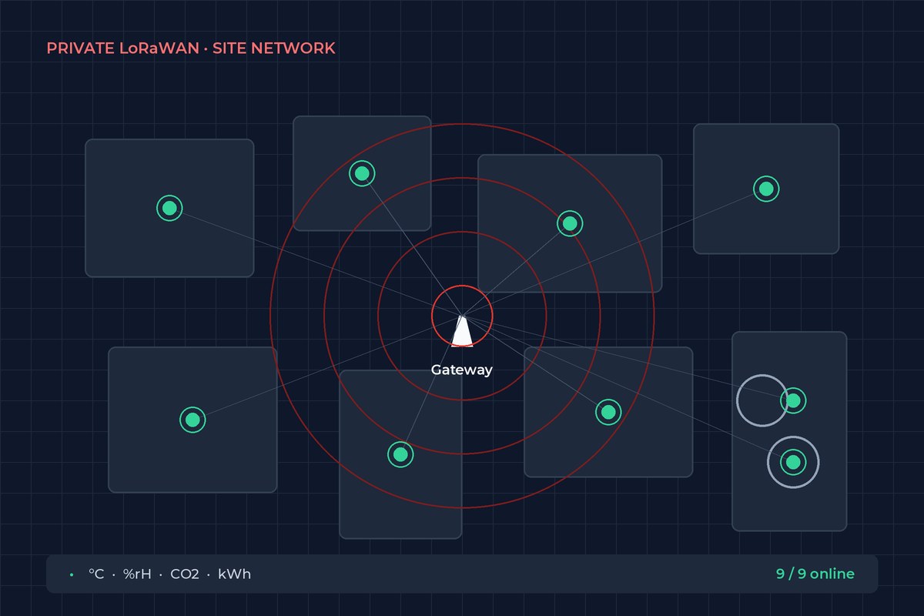Open the sensor node in the building right of the Gateway label
The image size is (924, 616).
608,412
